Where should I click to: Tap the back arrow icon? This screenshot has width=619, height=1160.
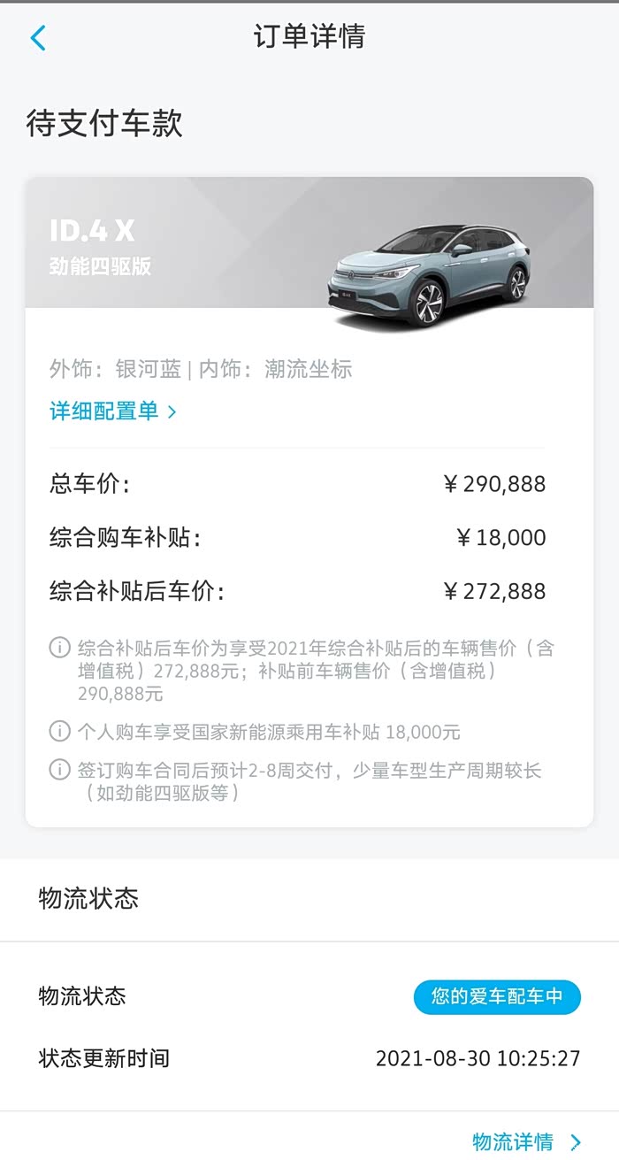[37, 38]
